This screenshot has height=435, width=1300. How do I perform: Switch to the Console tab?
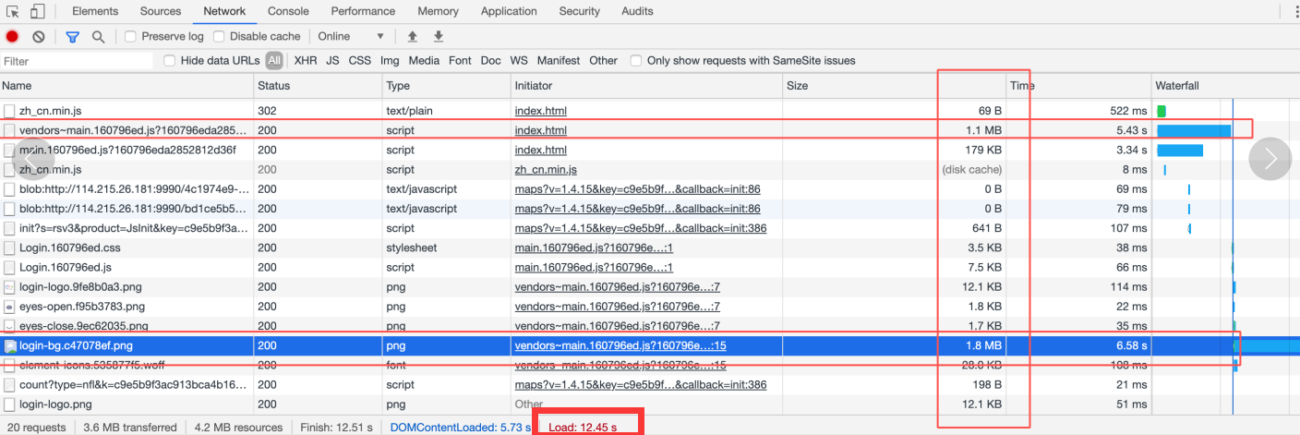tap(288, 11)
